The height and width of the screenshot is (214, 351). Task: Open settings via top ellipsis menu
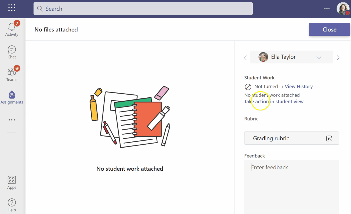pyautogui.click(x=327, y=9)
